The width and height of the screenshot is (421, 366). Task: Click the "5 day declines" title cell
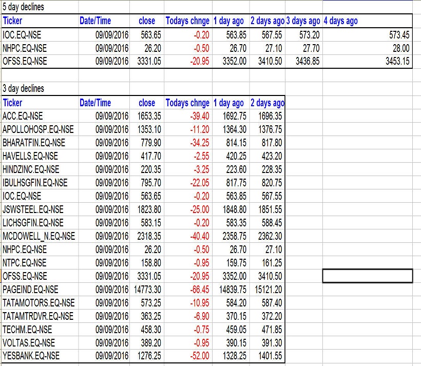(x=24, y=7)
